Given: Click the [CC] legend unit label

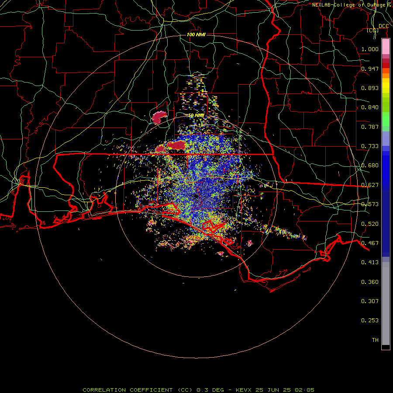Looking at the screenshot, I should pyautogui.click(x=373, y=30).
